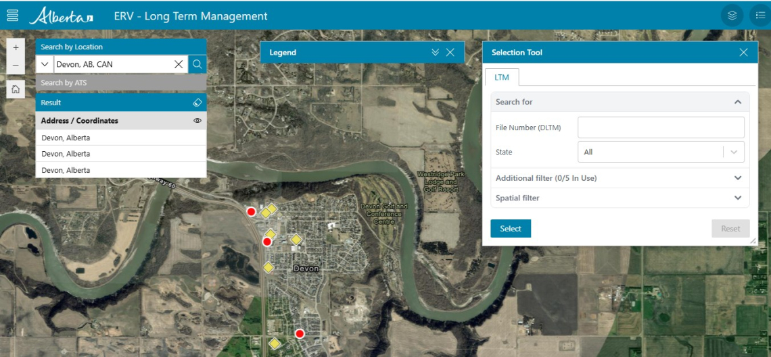Screen dimensions: 771x357
Task: Click the Reset button
Action: 730,229
